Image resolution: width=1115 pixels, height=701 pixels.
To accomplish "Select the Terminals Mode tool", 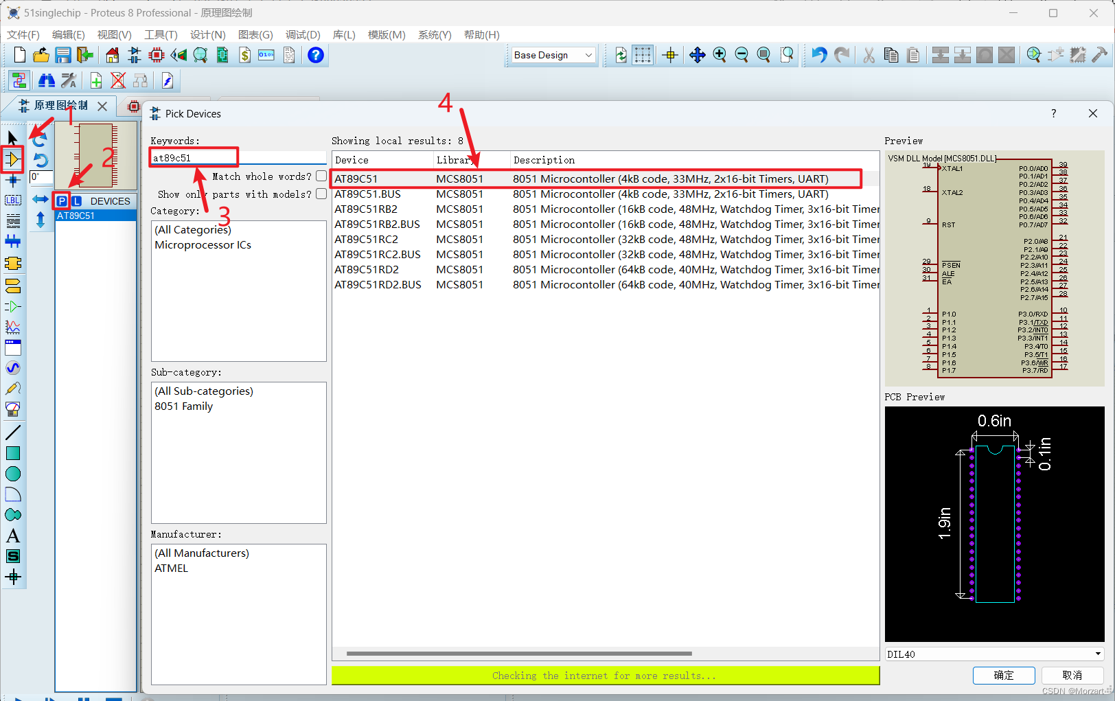I will 12,285.
